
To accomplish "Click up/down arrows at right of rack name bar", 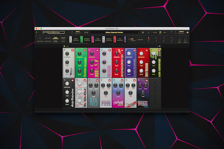I will (157, 46).
